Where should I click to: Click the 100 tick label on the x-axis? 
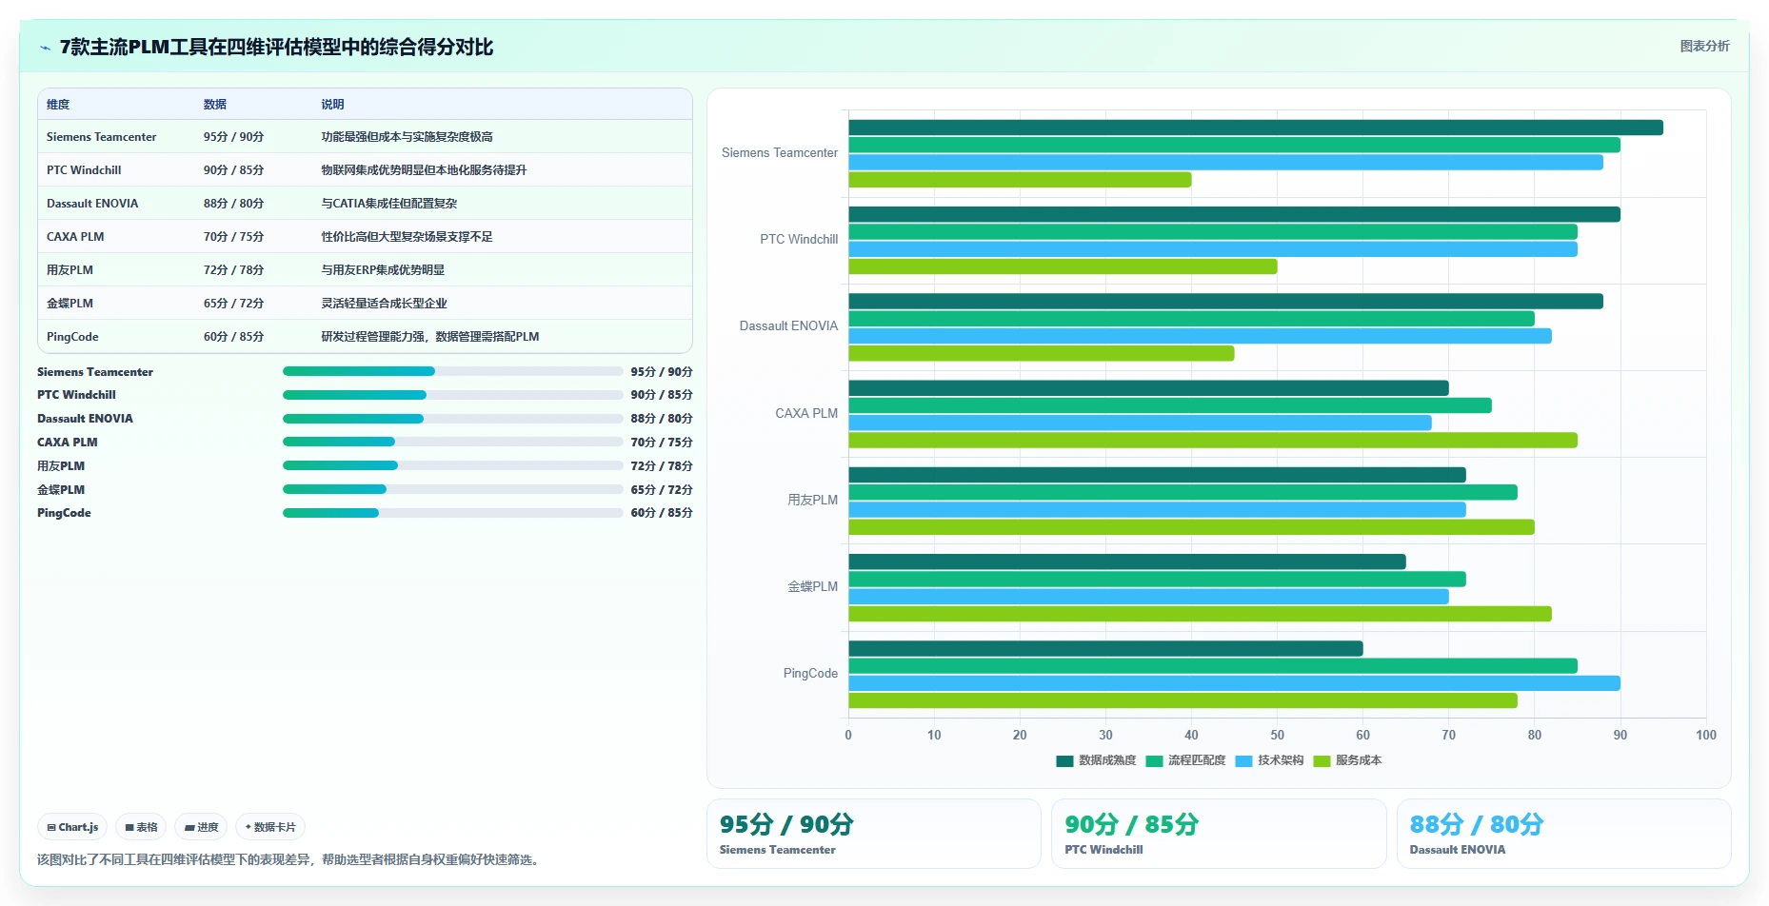pos(1706,735)
